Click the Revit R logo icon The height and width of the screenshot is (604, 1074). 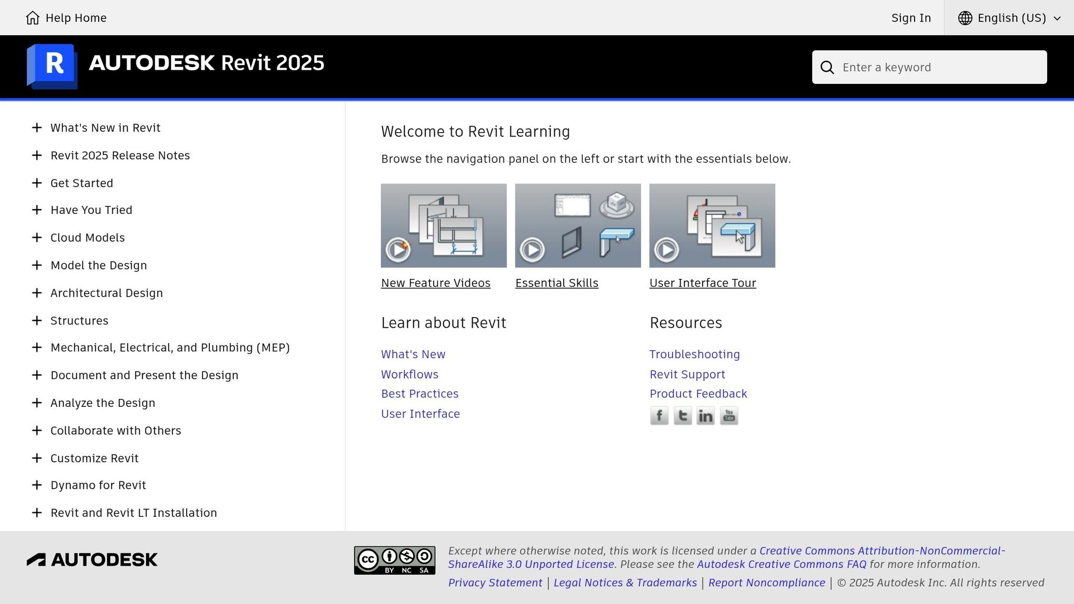tap(52, 66)
